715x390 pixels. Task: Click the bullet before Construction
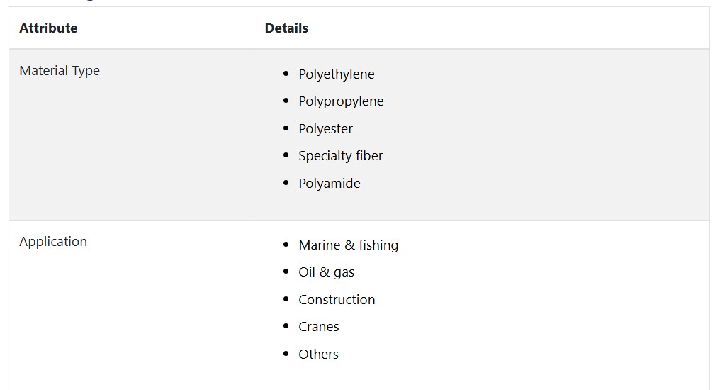point(286,299)
